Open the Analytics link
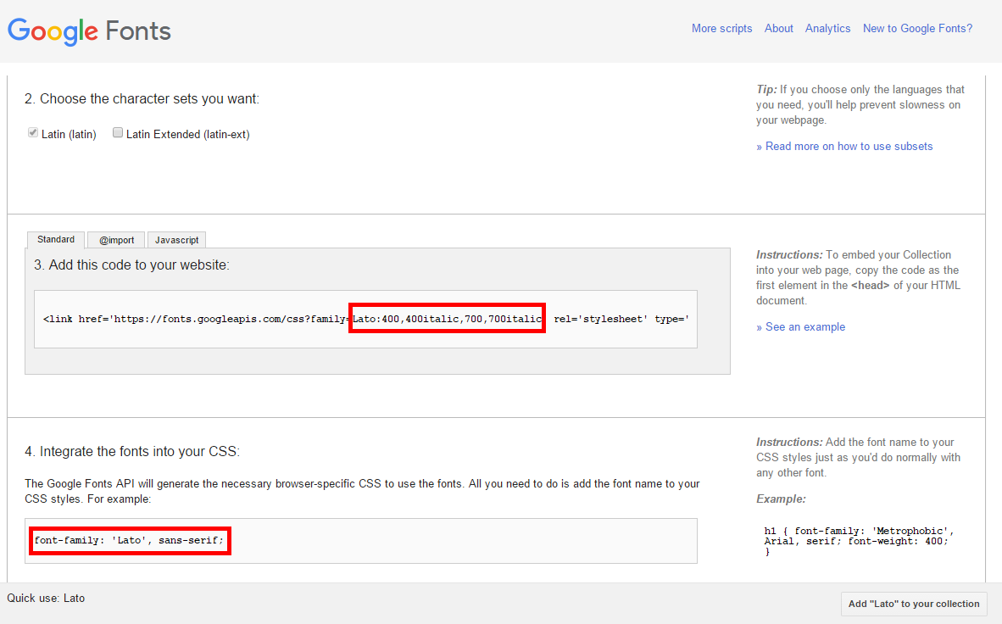The height and width of the screenshot is (624, 1002). (827, 29)
